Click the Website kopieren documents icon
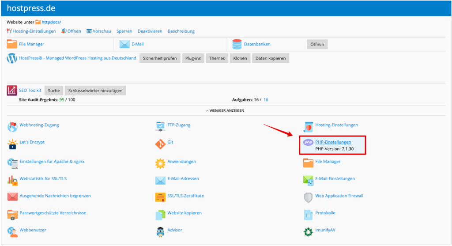452x246 pixels. [160, 215]
